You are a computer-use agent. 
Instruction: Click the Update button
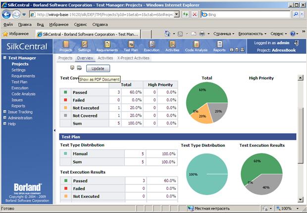(x=98, y=69)
